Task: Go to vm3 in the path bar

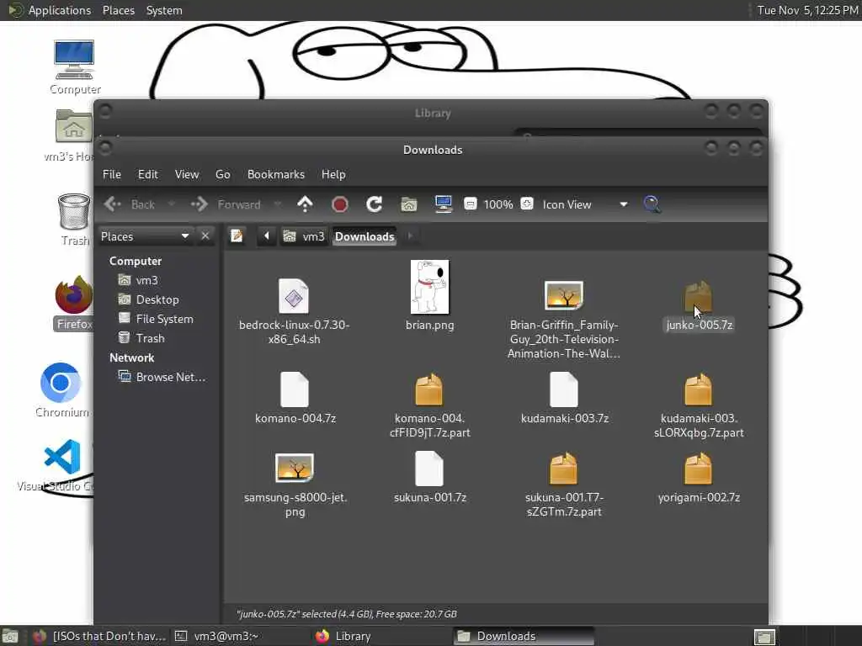Action: coord(304,236)
